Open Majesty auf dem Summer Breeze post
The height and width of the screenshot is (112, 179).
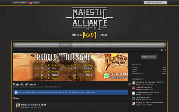click(149, 102)
